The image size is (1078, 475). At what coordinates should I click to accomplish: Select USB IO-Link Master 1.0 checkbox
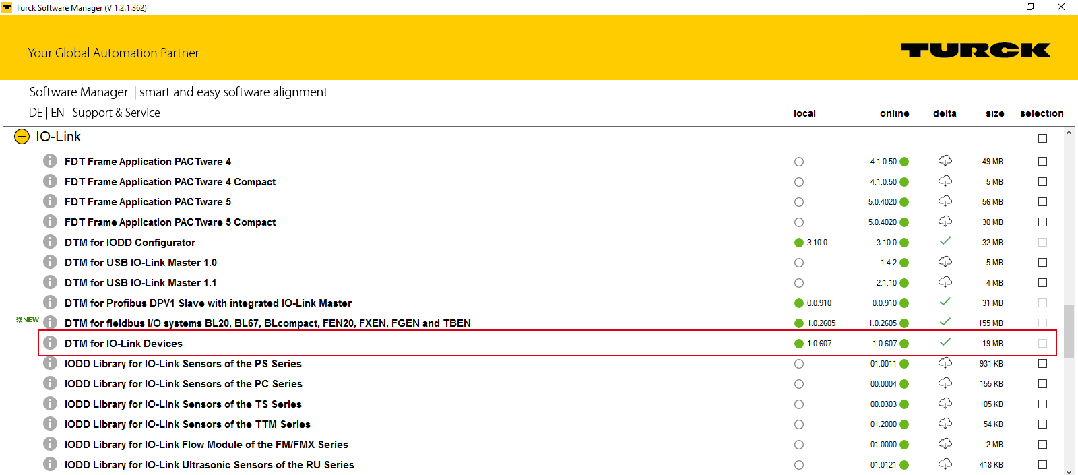[1042, 262]
